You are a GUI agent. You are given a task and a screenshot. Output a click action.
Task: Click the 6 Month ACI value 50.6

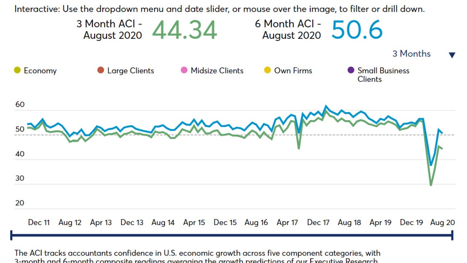357,30
